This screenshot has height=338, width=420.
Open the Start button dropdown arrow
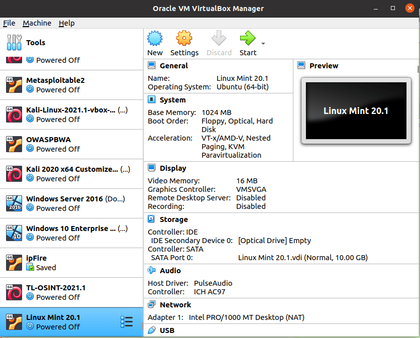coord(263,44)
